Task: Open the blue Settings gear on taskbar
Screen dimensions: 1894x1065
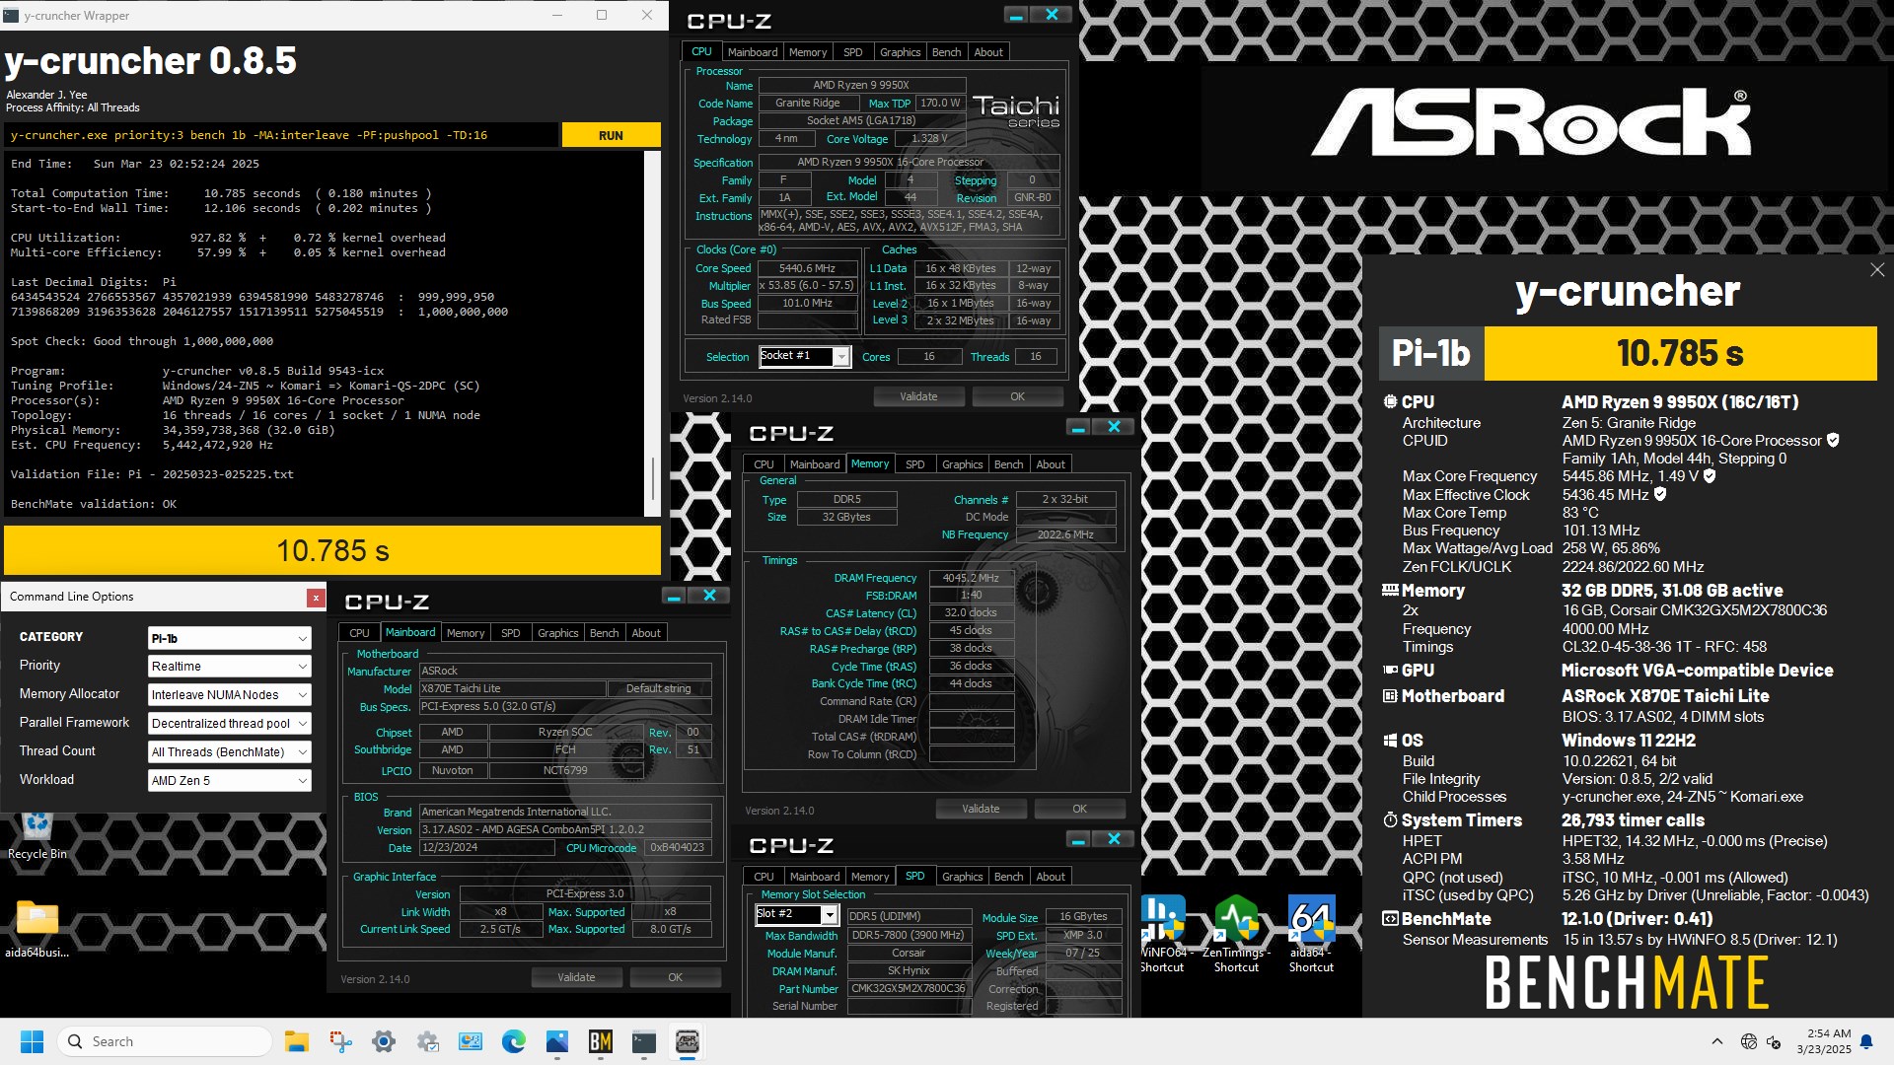Action: tap(384, 1041)
